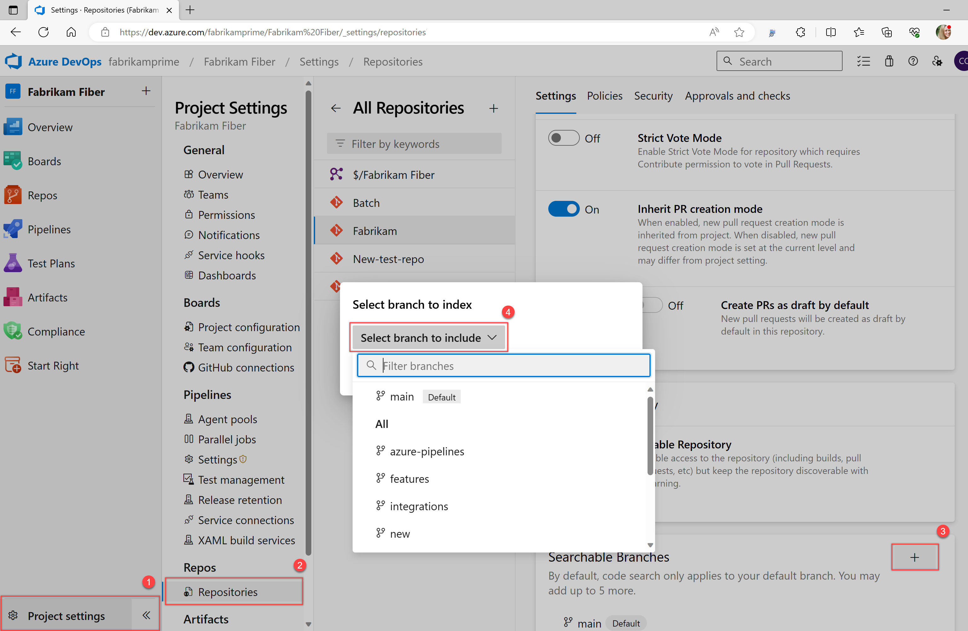Select azure-pipelines branch from list

(428, 451)
